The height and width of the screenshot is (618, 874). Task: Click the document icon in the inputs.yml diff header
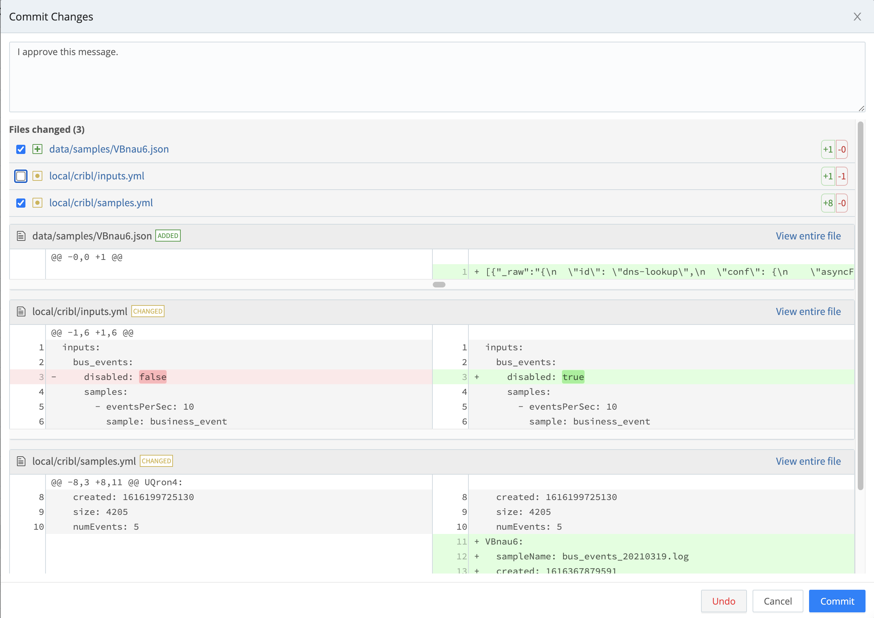21,311
